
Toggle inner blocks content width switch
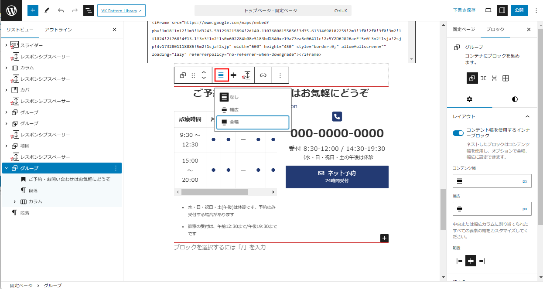pyautogui.click(x=458, y=133)
